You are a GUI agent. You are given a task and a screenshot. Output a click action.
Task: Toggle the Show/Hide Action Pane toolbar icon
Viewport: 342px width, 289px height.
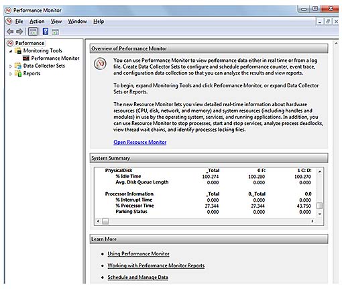[x=55, y=32]
